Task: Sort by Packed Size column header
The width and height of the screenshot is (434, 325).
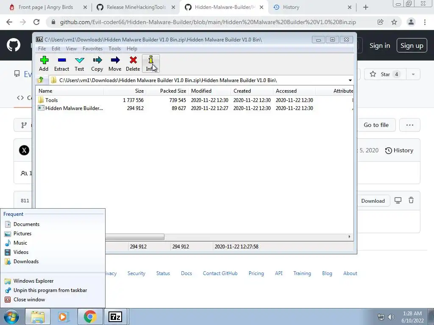Action: coord(167,91)
